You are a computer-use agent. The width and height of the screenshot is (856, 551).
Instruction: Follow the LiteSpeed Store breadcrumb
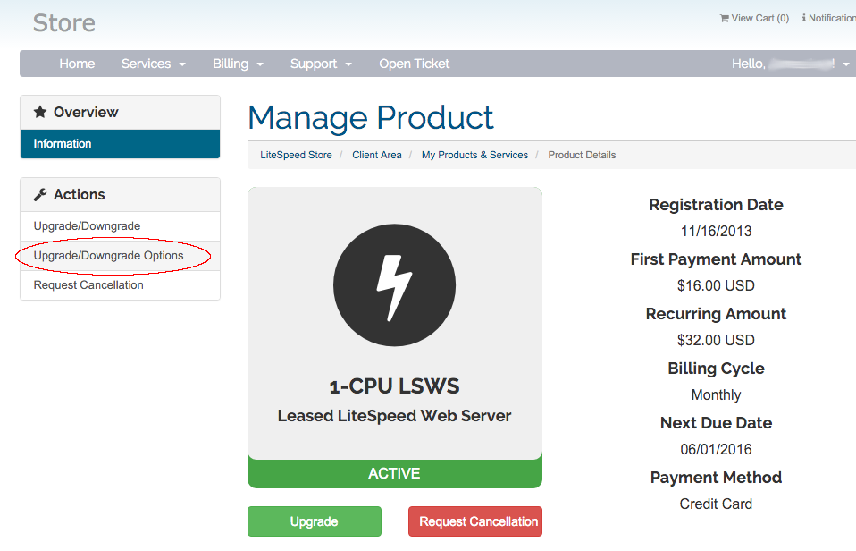[296, 156]
